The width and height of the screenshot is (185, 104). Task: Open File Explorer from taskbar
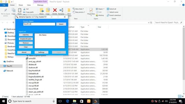[x=75, y=101]
